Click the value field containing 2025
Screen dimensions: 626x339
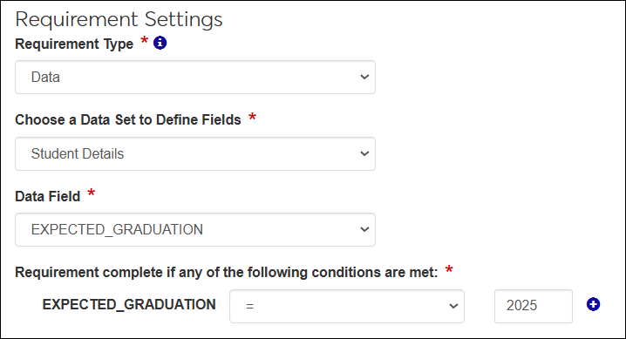click(534, 306)
